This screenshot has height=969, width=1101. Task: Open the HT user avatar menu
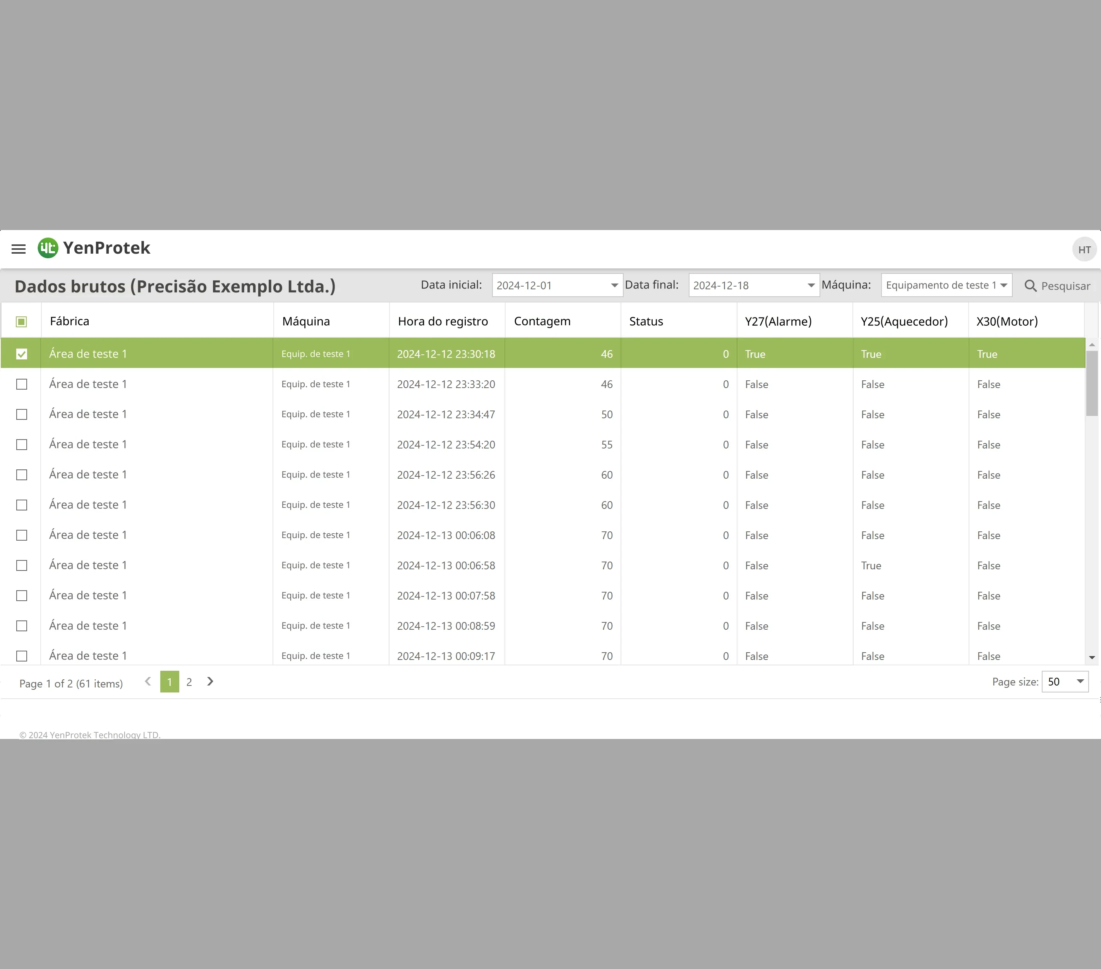point(1084,249)
